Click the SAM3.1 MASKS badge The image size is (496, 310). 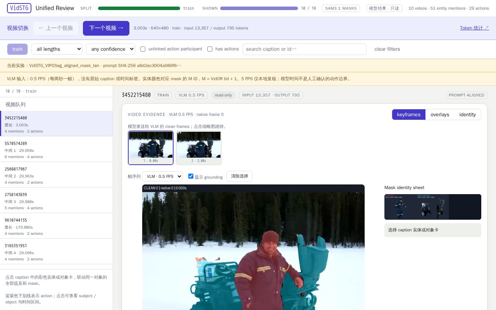click(x=341, y=8)
